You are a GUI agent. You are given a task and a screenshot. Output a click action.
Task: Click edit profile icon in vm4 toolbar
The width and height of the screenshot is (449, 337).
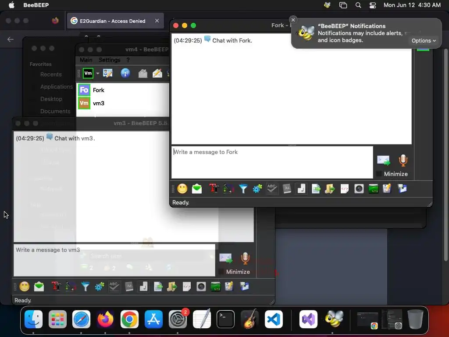pyautogui.click(x=108, y=73)
